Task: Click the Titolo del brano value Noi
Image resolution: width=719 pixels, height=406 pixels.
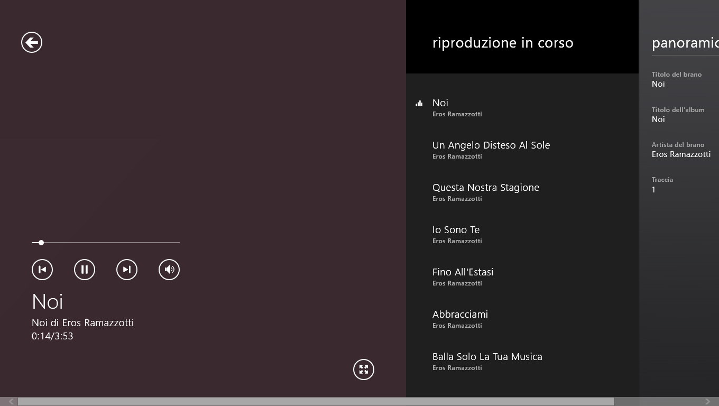Action: coord(658,84)
